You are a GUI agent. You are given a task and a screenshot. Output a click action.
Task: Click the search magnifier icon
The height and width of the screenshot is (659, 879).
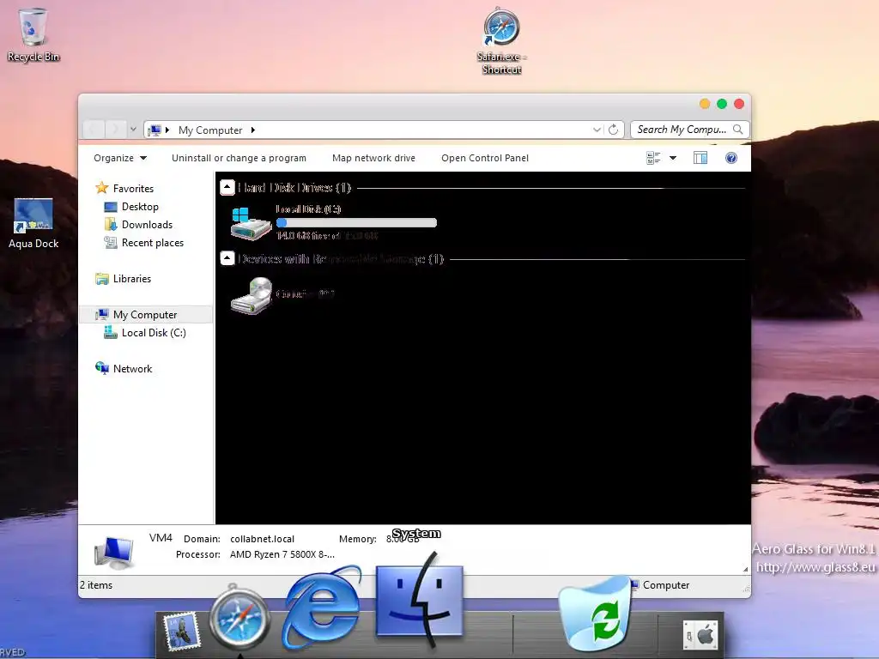[737, 130]
